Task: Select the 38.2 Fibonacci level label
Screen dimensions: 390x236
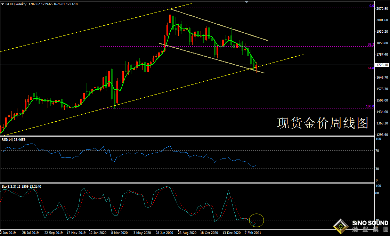Action: point(371,44)
